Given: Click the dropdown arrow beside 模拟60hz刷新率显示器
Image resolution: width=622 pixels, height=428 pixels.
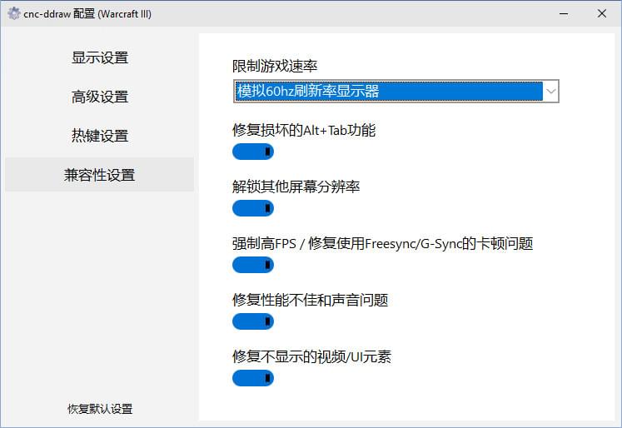Looking at the screenshot, I should click(550, 91).
